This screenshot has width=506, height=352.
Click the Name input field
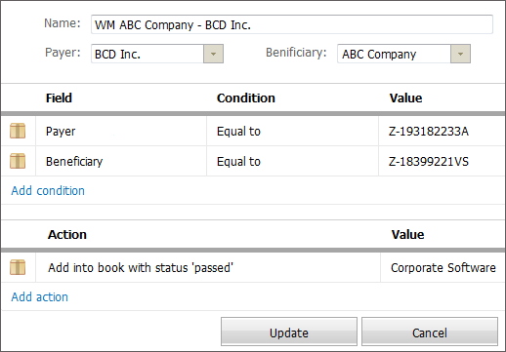point(292,24)
